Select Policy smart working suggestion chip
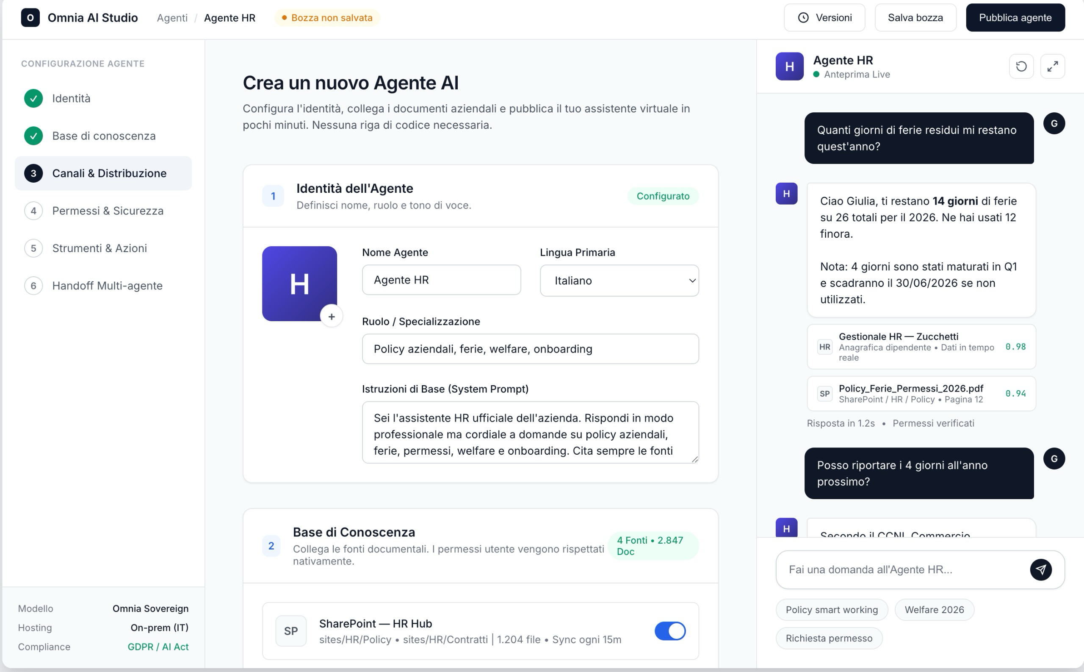Screen dimensions: 1084x672 pyautogui.click(x=832, y=610)
